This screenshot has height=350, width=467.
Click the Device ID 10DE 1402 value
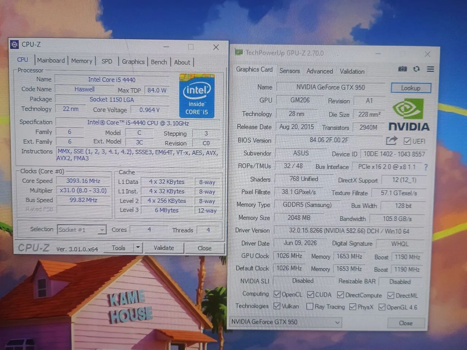tap(394, 154)
